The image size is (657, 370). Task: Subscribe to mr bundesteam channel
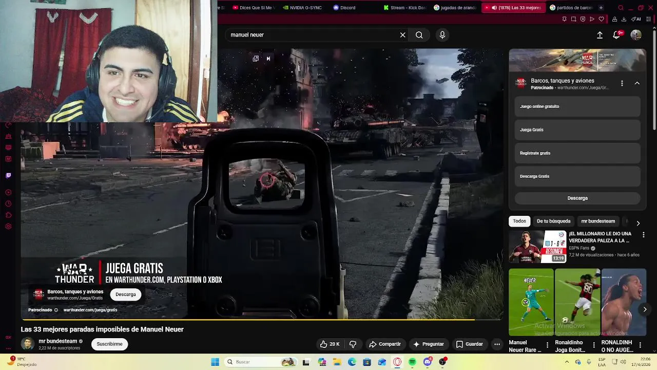point(109,344)
